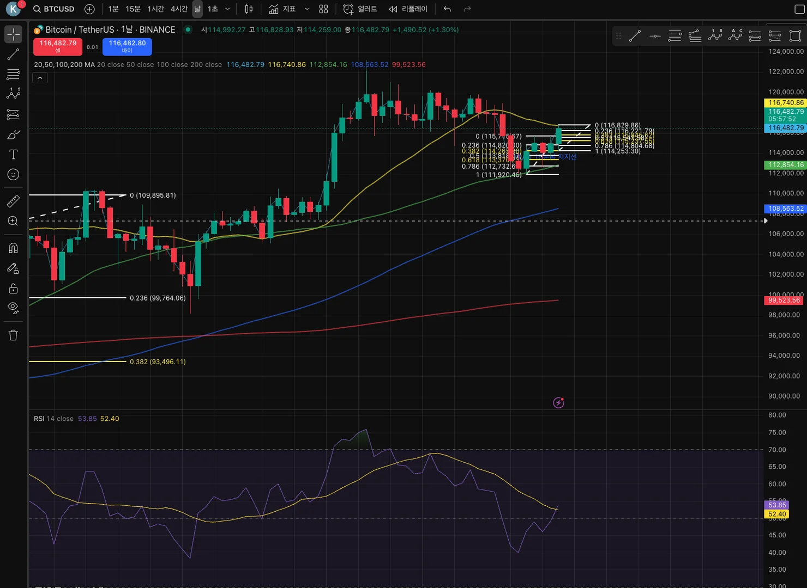Toggle lock all drawing tools
Viewport: 807px width, 588px height.
coord(13,289)
